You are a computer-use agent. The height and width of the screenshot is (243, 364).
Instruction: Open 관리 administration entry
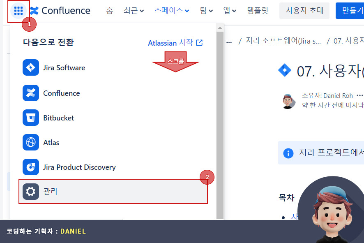(113, 192)
